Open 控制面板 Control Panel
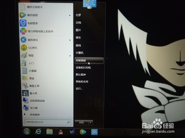The height and width of the screenshot is (138, 185). 89,60
